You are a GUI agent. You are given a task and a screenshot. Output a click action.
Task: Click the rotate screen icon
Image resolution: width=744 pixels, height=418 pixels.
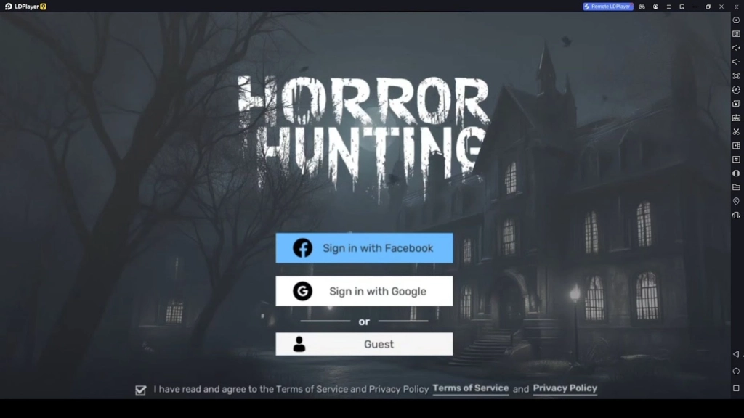tap(736, 215)
